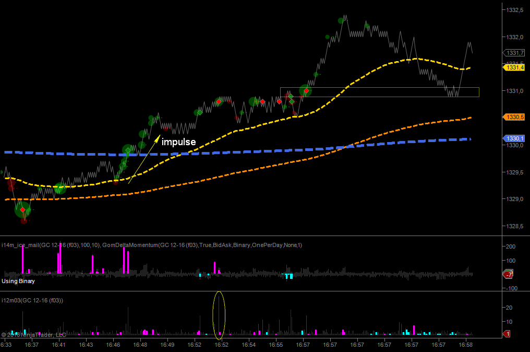
Task: Click the value marker in i12m03 panel
Action: pyautogui.click(x=508, y=334)
